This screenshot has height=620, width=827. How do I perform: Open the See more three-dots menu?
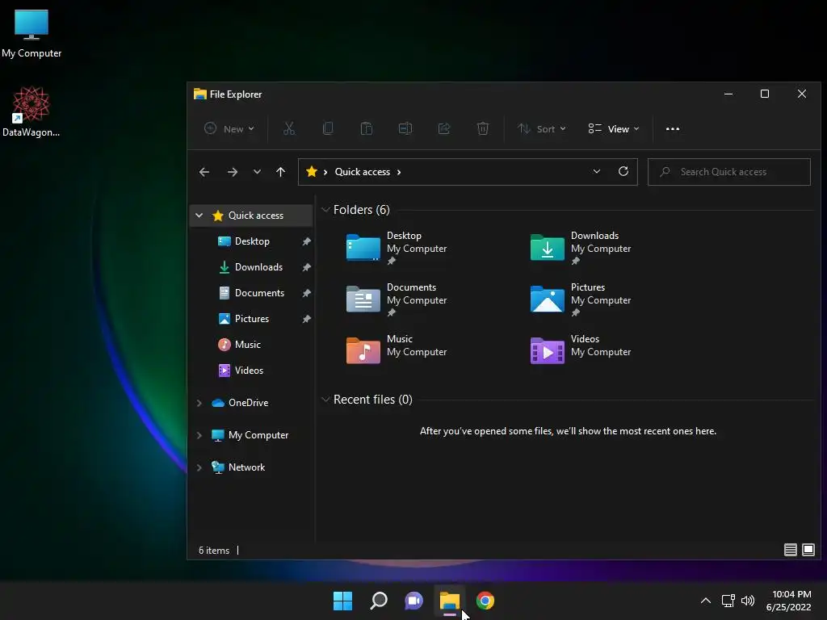pyautogui.click(x=673, y=128)
